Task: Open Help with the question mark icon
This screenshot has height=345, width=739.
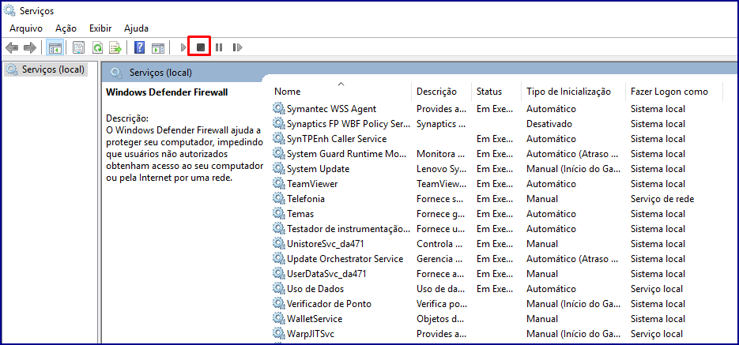Action: tap(140, 47)
